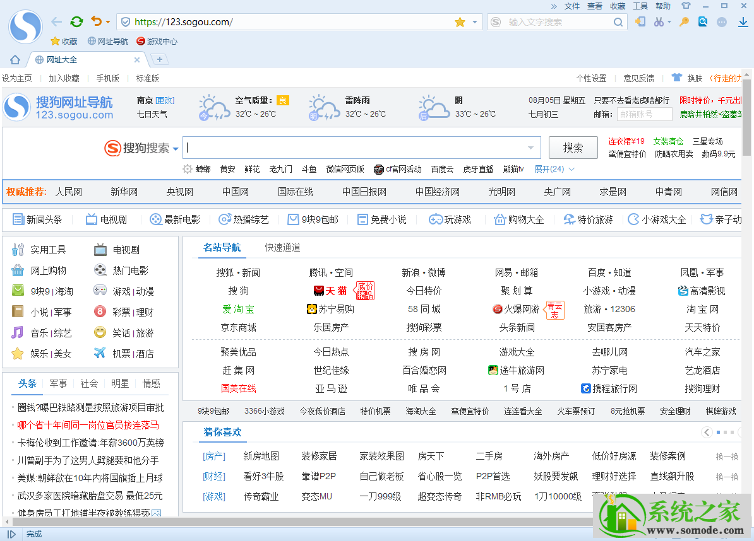The width and height of the screenshot is (754, 541).
Task: Close the 网址大全 tab
Action: (x=137, y=59)
